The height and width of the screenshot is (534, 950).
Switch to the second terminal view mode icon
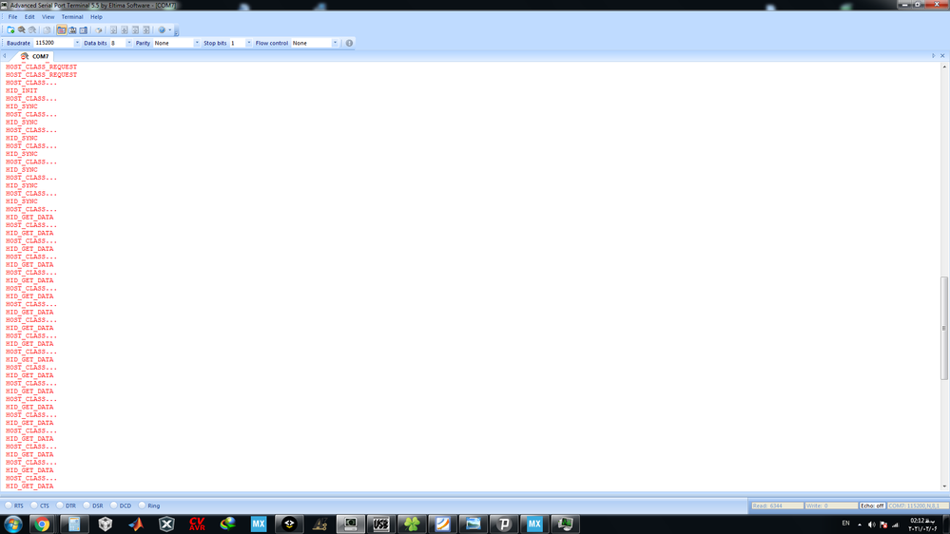72,29
